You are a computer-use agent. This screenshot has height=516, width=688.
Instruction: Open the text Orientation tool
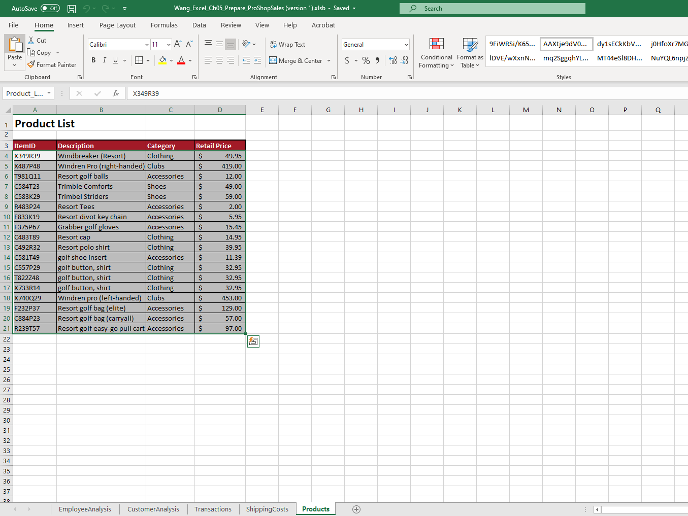point(248,44)
